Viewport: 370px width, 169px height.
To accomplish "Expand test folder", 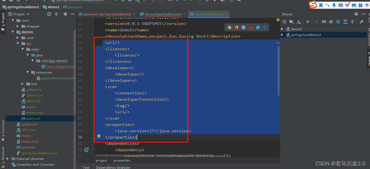I will click(23, 84).
